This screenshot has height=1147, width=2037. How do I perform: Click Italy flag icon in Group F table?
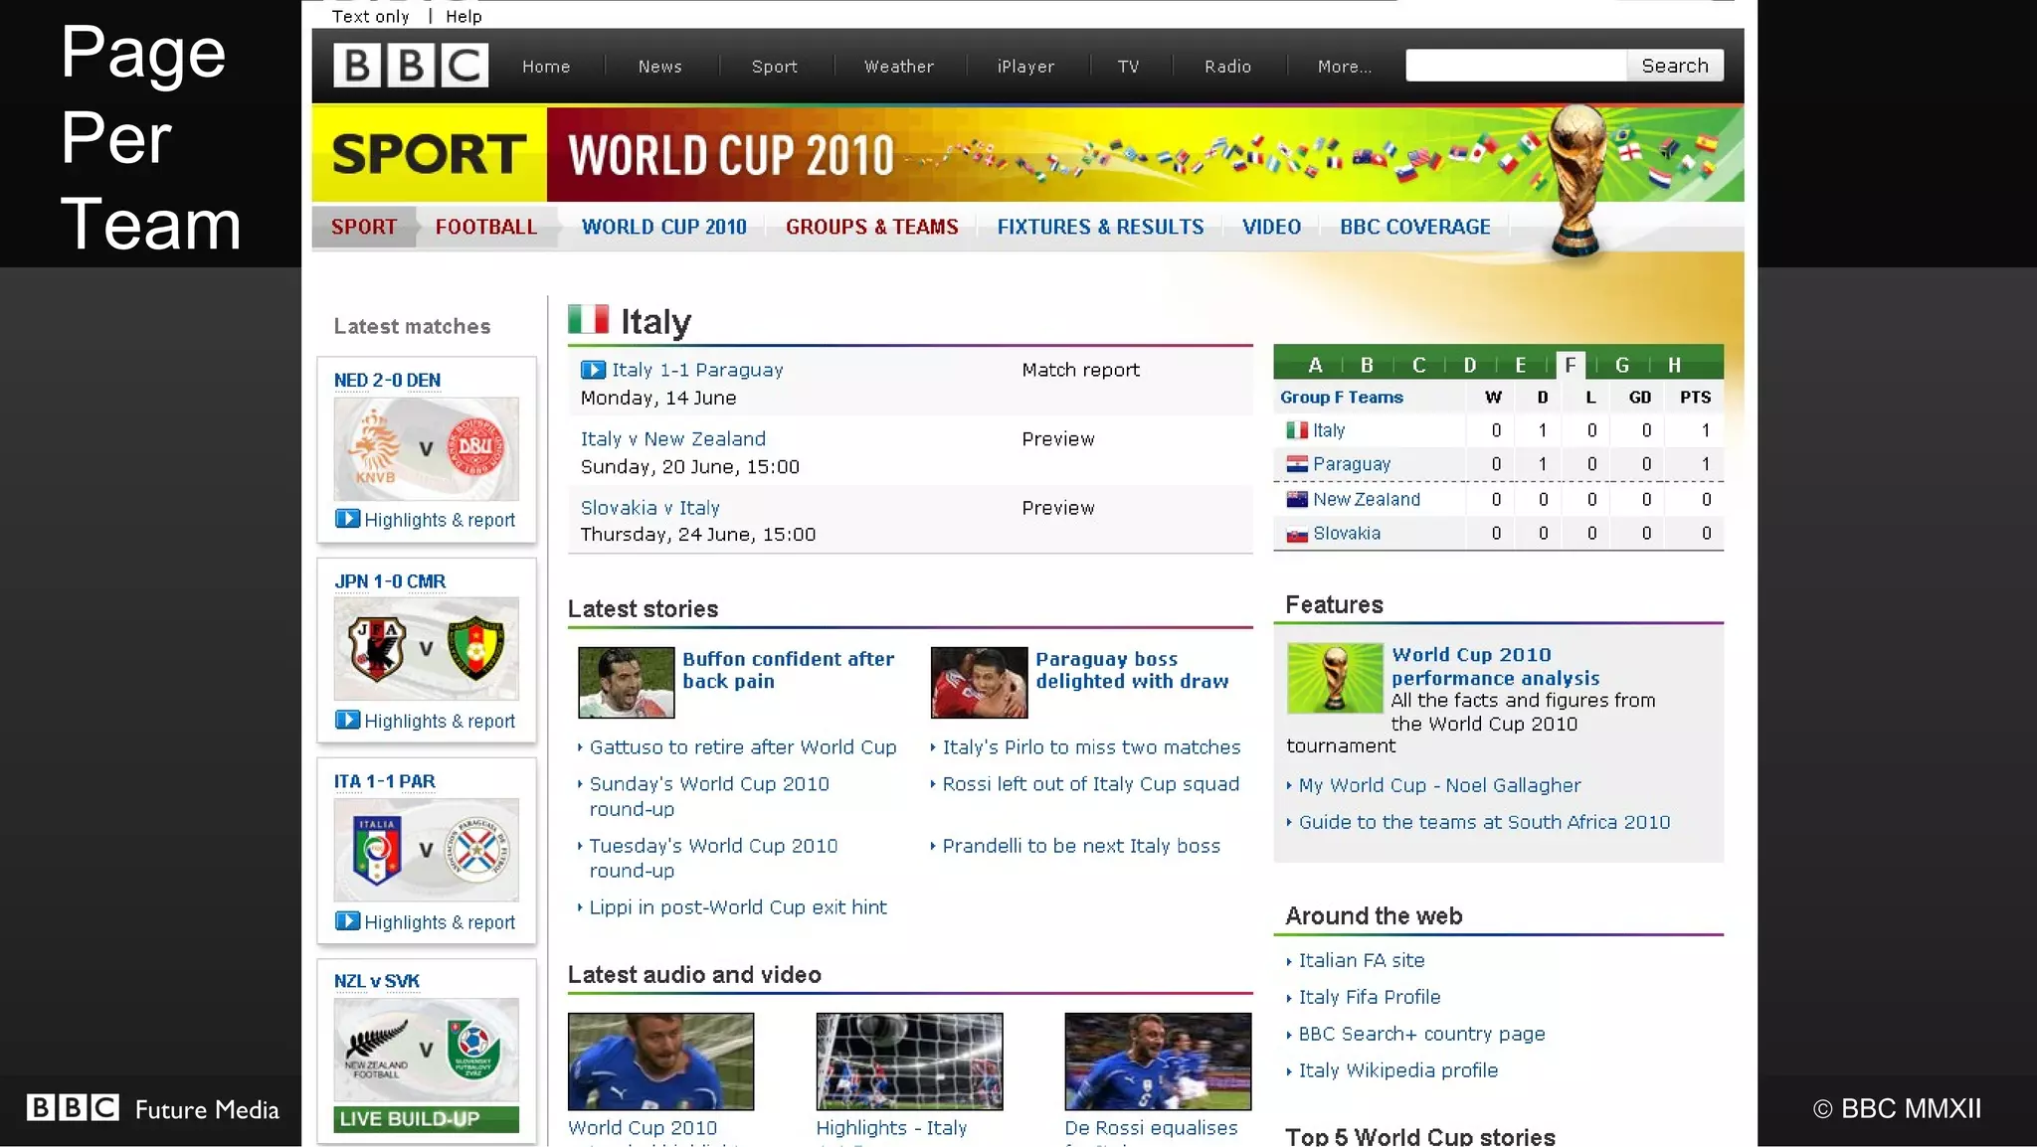[1297, 430]
